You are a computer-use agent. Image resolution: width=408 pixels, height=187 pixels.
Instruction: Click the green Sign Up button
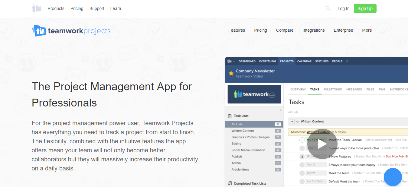click(365, 8)
